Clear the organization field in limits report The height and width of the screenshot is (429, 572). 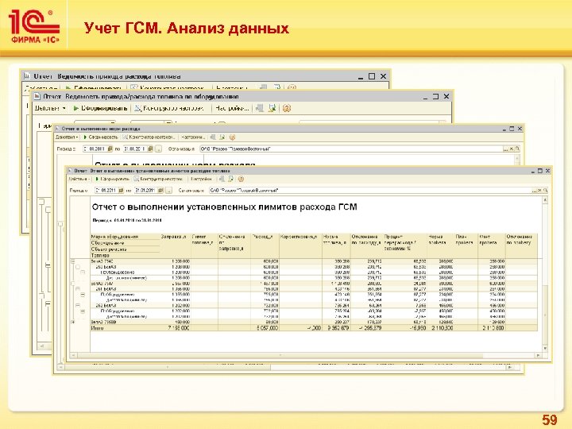tap(540, 191)
